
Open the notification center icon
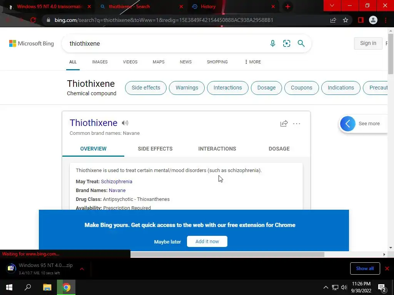tap(382, 287)
